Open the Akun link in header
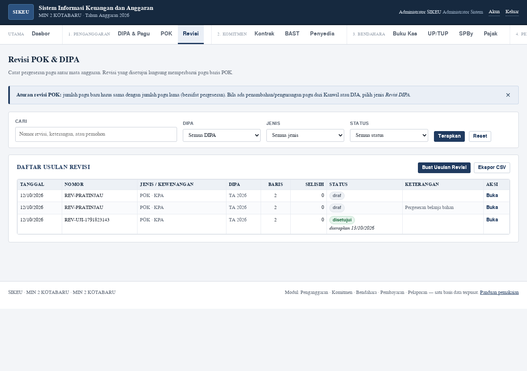The image size is (527, 371). pyautogui.click(x=494, y=12)
